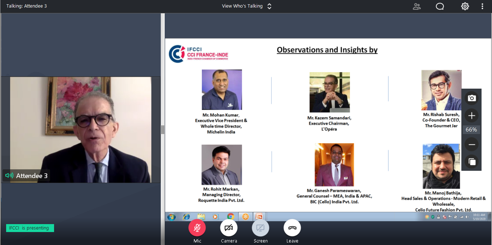Click Talking: Attendee 3 status text
This screenshot has height=245, width=492.
[x=27, y=6]
